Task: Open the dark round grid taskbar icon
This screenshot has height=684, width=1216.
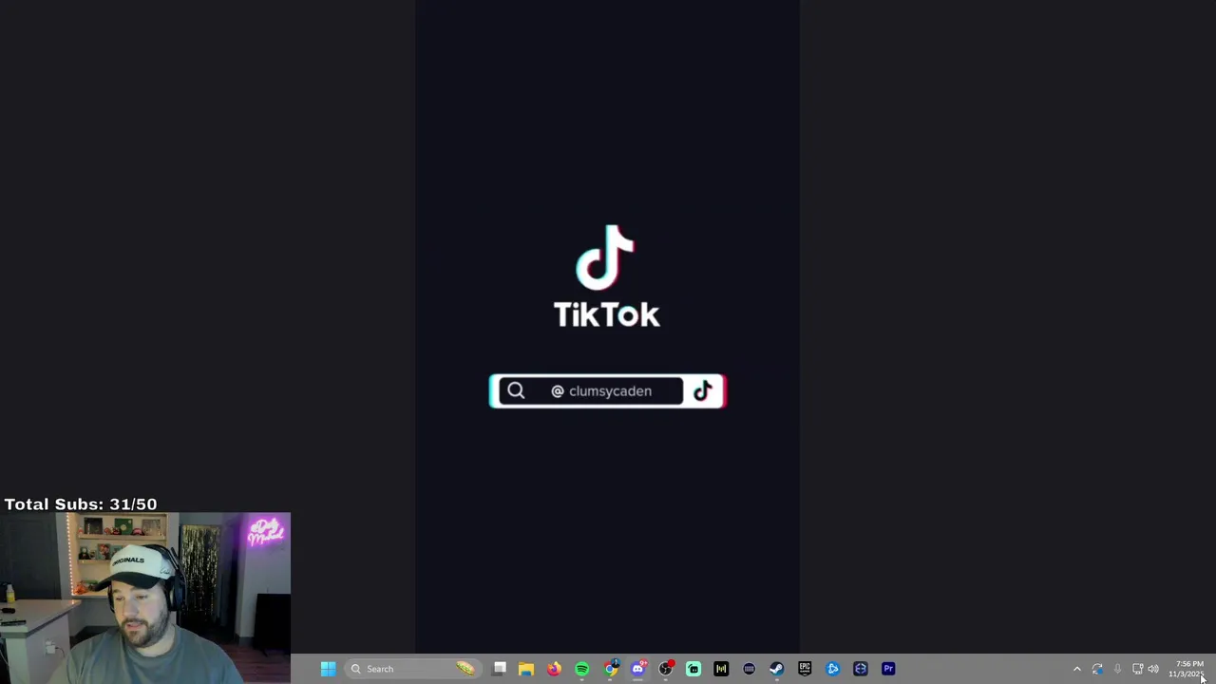Action: point(749,669)
